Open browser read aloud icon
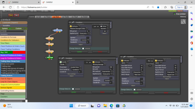The image size is (195, 109). [148, 7]
